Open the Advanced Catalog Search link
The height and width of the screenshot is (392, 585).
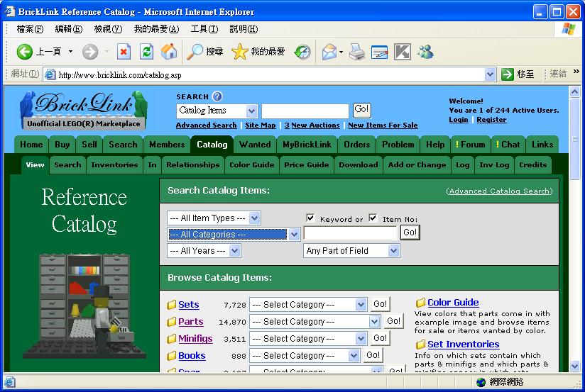click(499, 191)
